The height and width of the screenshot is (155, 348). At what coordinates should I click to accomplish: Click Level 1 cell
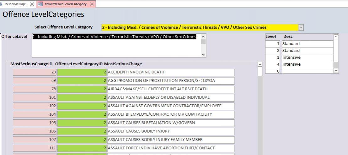coord(273,44)
